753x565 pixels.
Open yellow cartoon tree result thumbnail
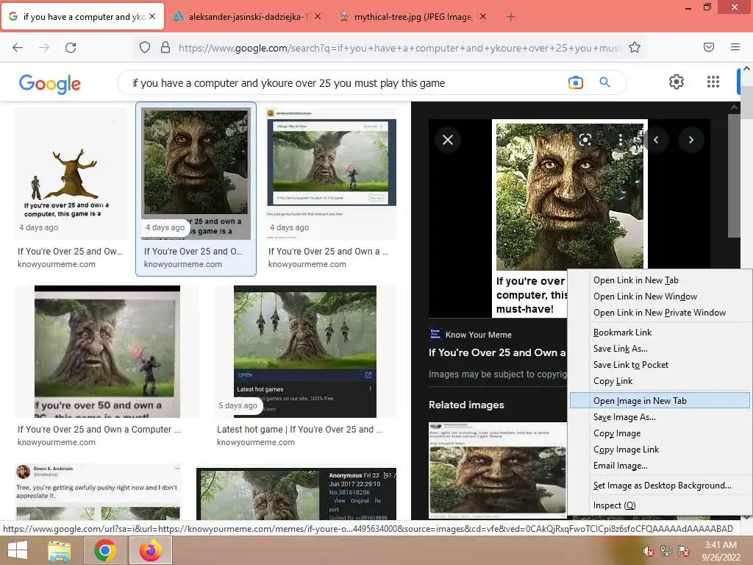click(x=71, y=173)
